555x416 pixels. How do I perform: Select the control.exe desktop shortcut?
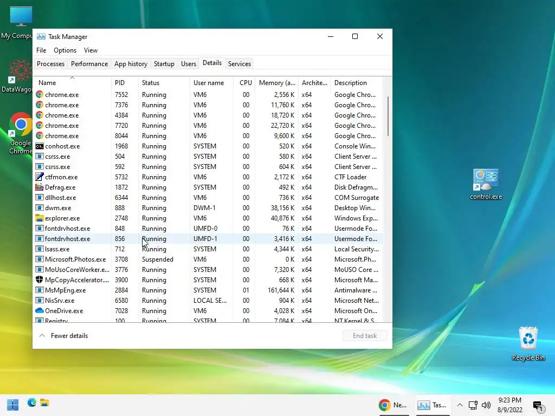tap(486, 184)
